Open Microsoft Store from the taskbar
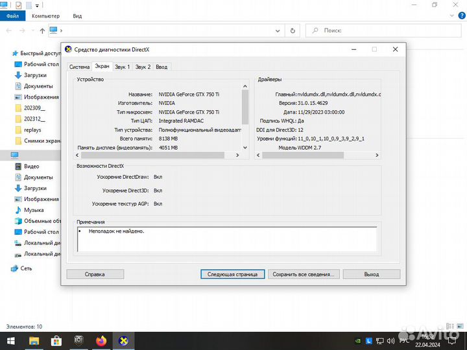The width and height of the screenshot is (467, 350). (56, 340)
